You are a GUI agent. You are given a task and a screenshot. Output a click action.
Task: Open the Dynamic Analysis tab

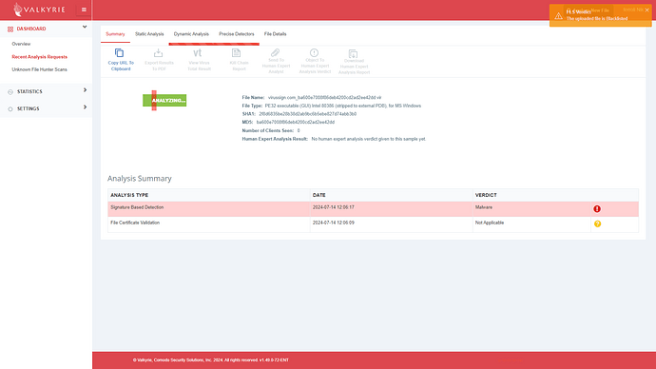tap(191, 34)
